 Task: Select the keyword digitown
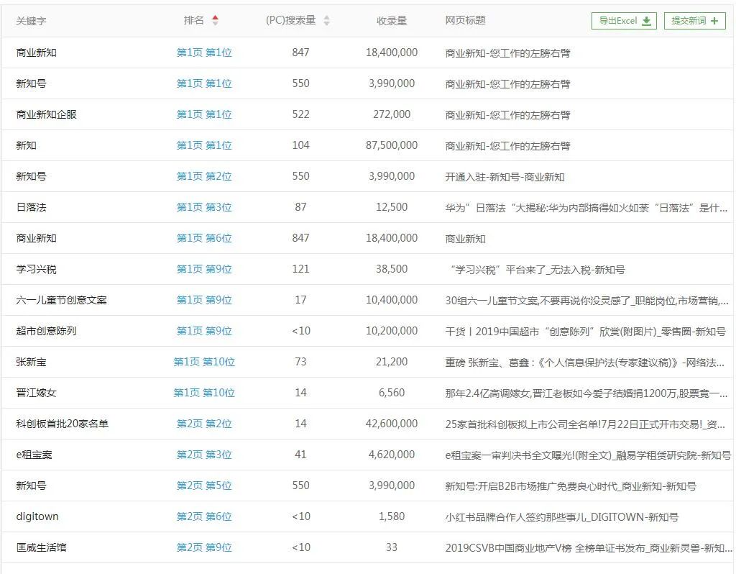(37, 516)
